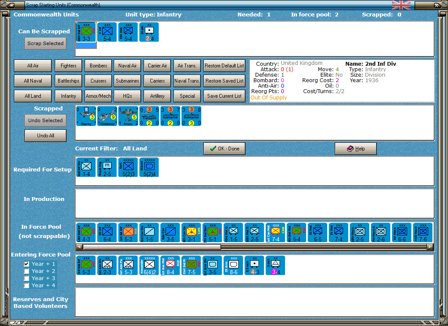This screenshot has height=326, width=448.
Task: Click the 1st Can Mot 7-4 counter
Action: click(275, 233)
